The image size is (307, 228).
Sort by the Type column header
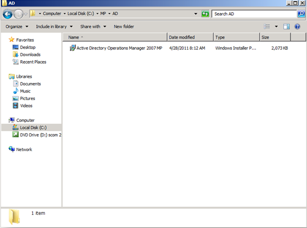coord(237,37)
